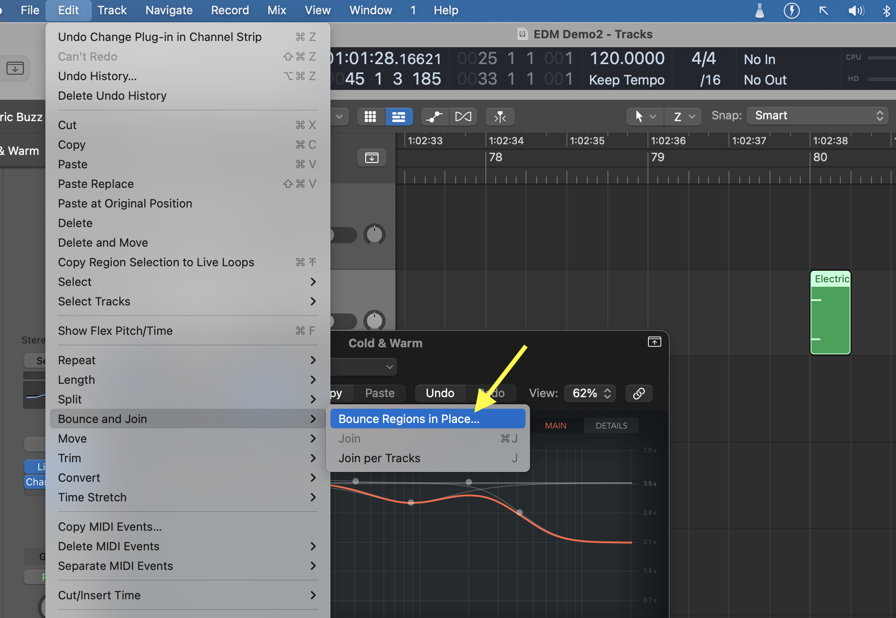
Task: Switch to the MAIN tab in plug-in
Action: pyautogui.click(x=555, y=426)
